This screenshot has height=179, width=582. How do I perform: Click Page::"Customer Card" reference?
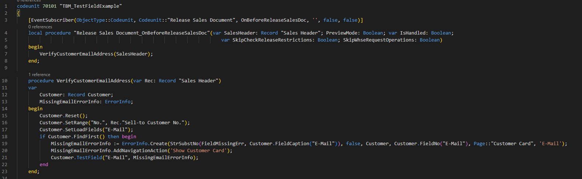[504, 144]
